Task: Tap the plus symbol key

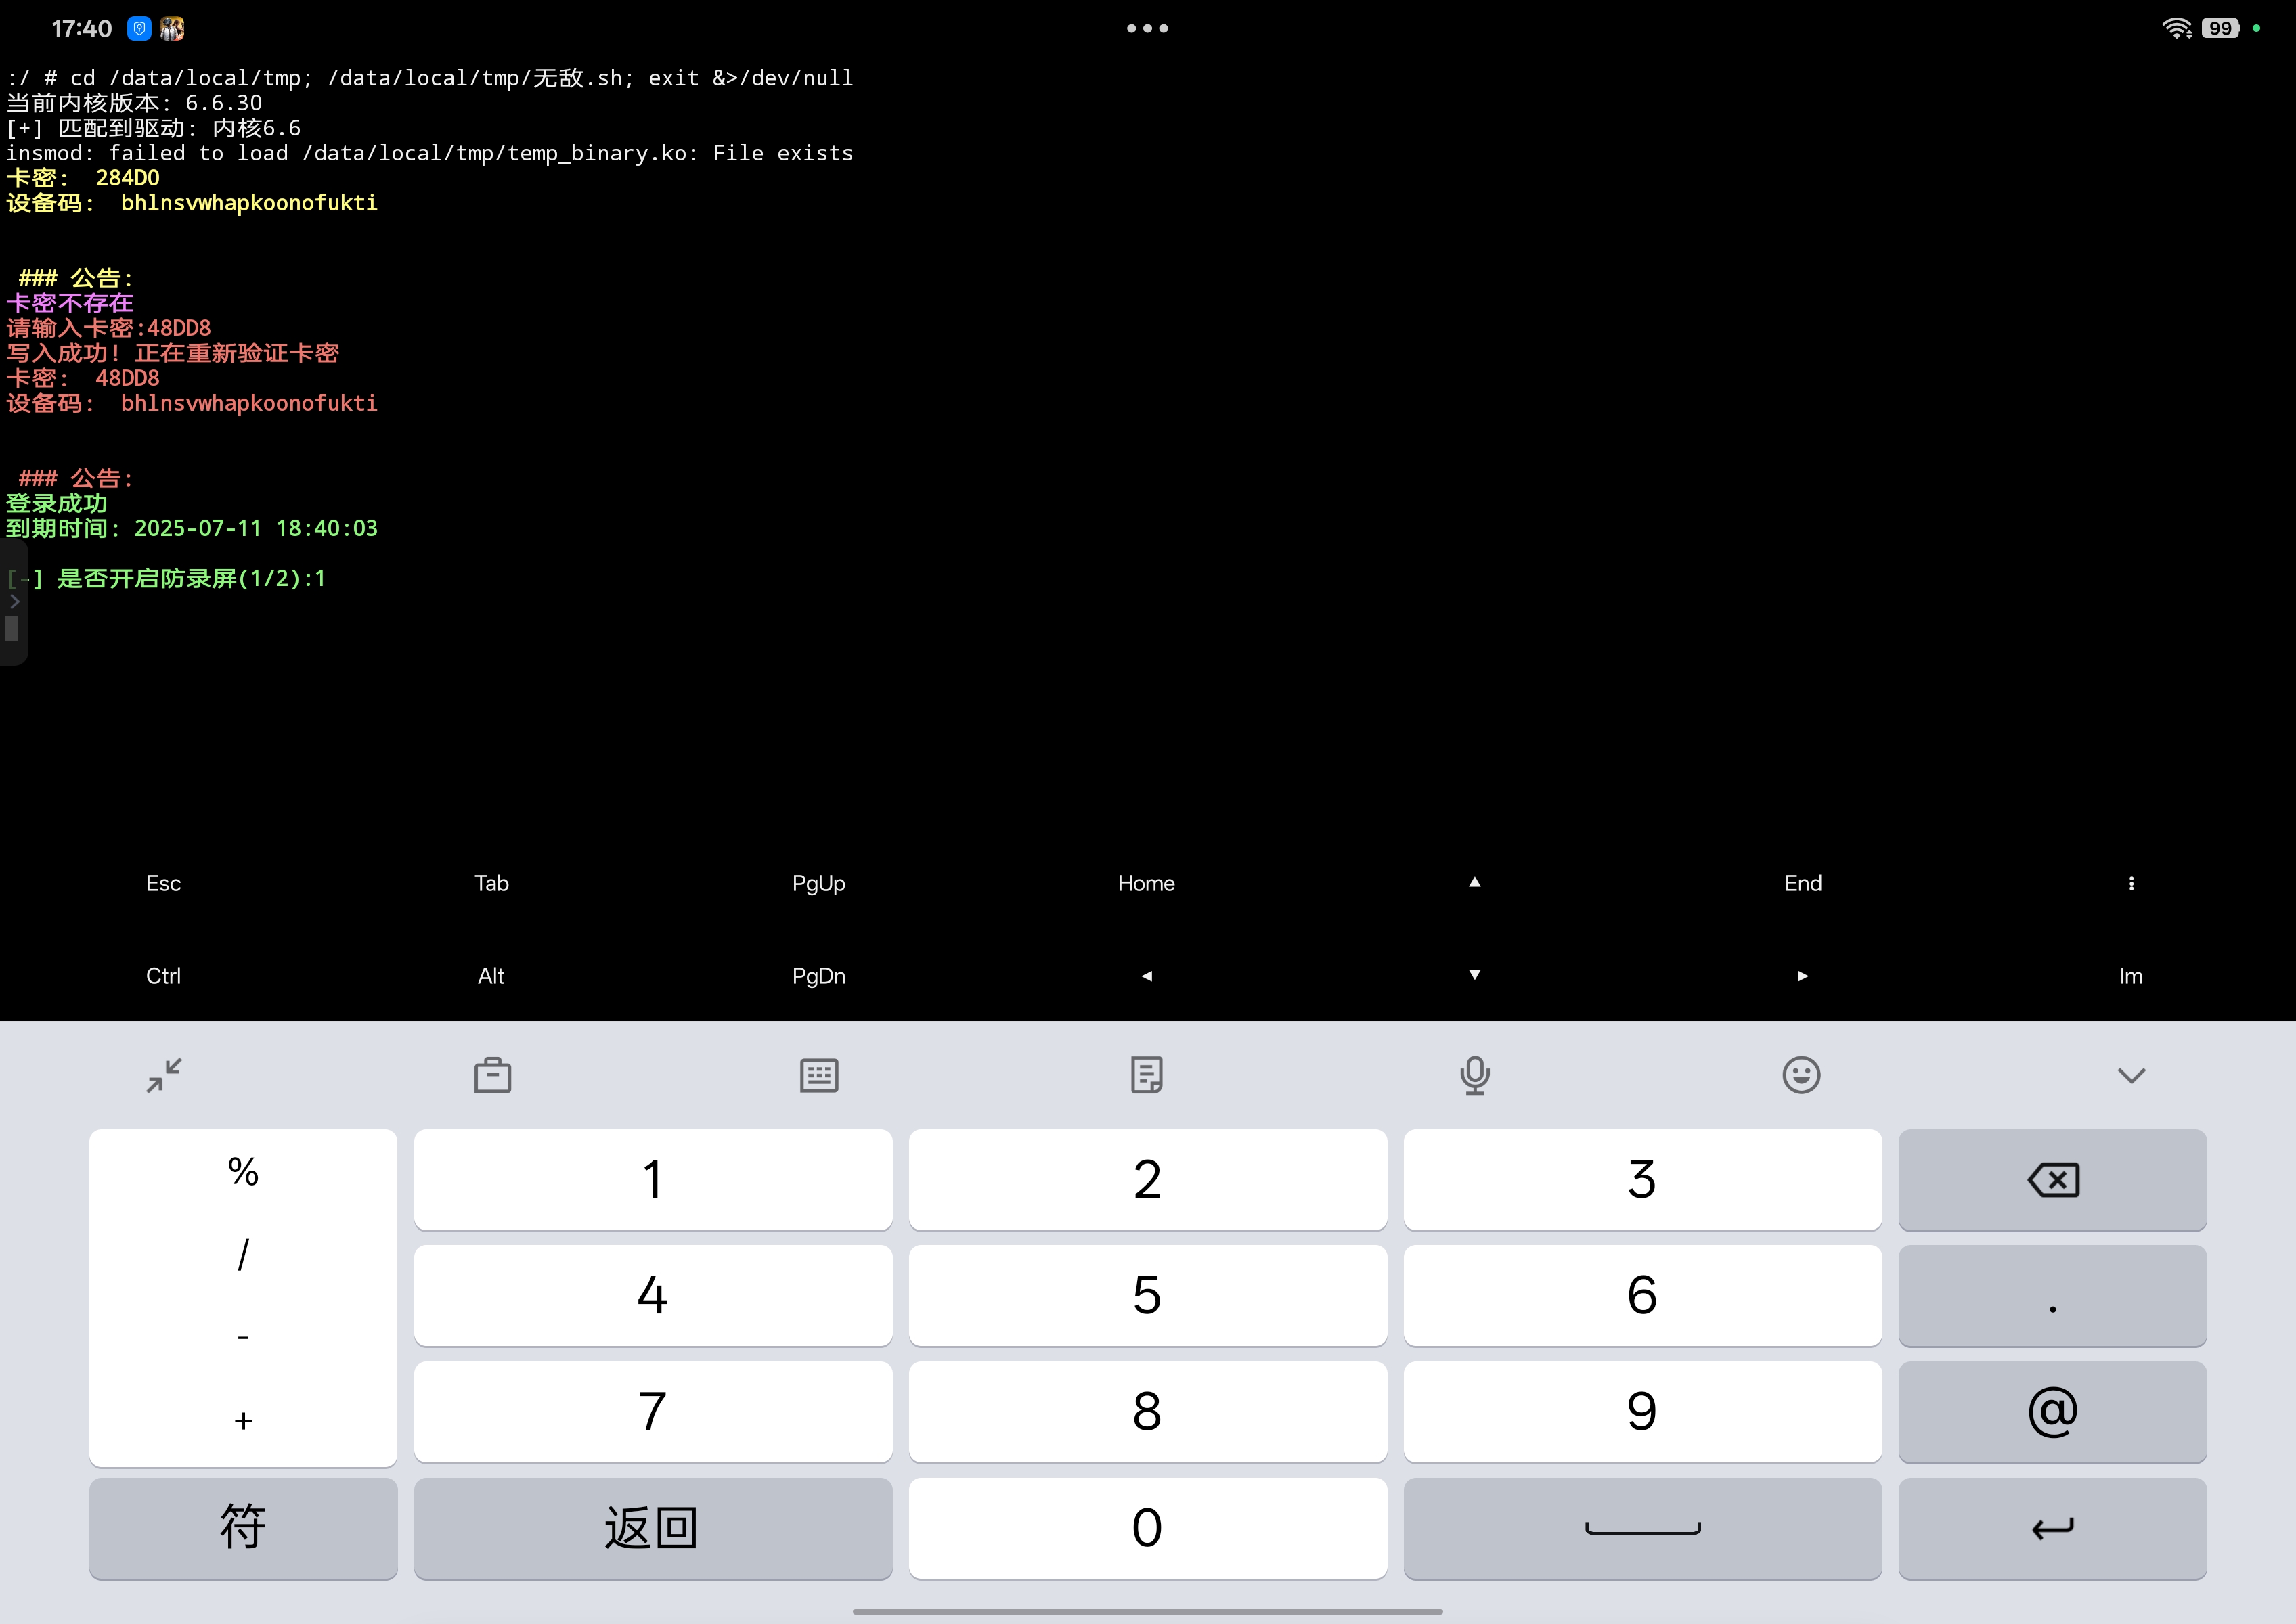Action: pos(243,1420)
